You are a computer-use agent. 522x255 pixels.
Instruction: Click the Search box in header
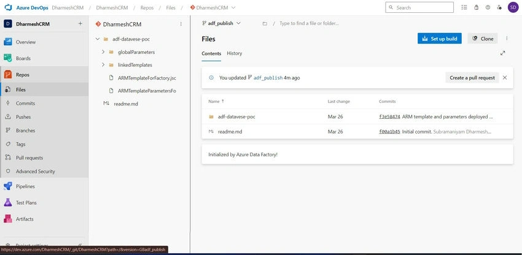click(419, 7)
